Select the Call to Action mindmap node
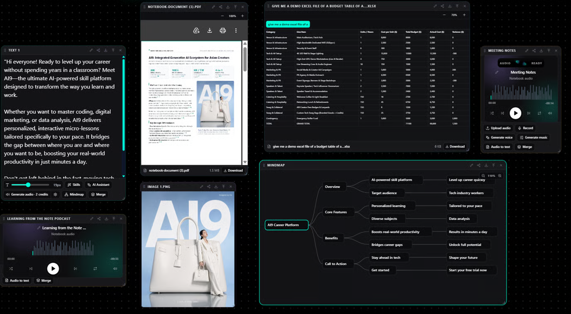Image resolution: width=571 pixels, height=314 pixels. coord(338,264)
